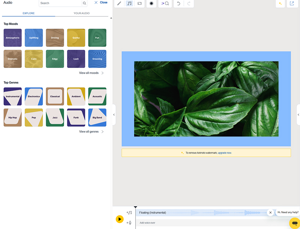This screenshot has height=229, width=300.
Task: Open the share/export icon
Action: pyautogui.click(x=292, y=3)
